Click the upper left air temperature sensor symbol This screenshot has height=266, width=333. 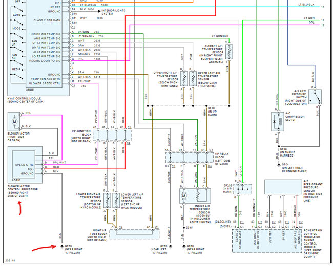pos(193,79)
